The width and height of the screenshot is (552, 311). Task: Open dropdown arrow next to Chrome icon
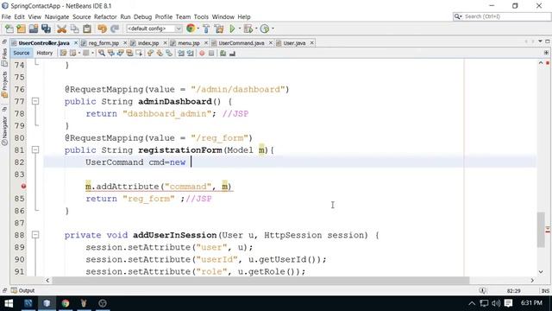pos(198,29)
